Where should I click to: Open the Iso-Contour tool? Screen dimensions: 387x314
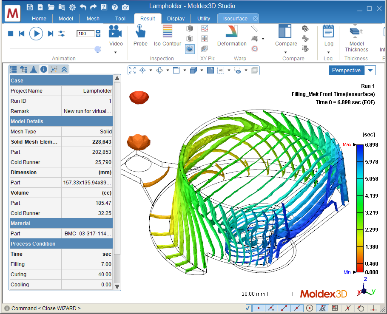(x=167, y=35)
